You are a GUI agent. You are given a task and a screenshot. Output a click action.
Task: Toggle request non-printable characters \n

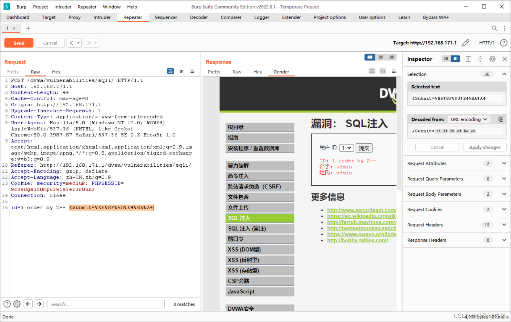click(x=182, y=71)
